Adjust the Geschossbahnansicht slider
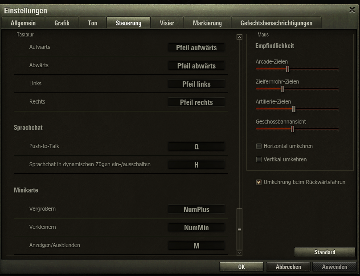 pos(292,129)
